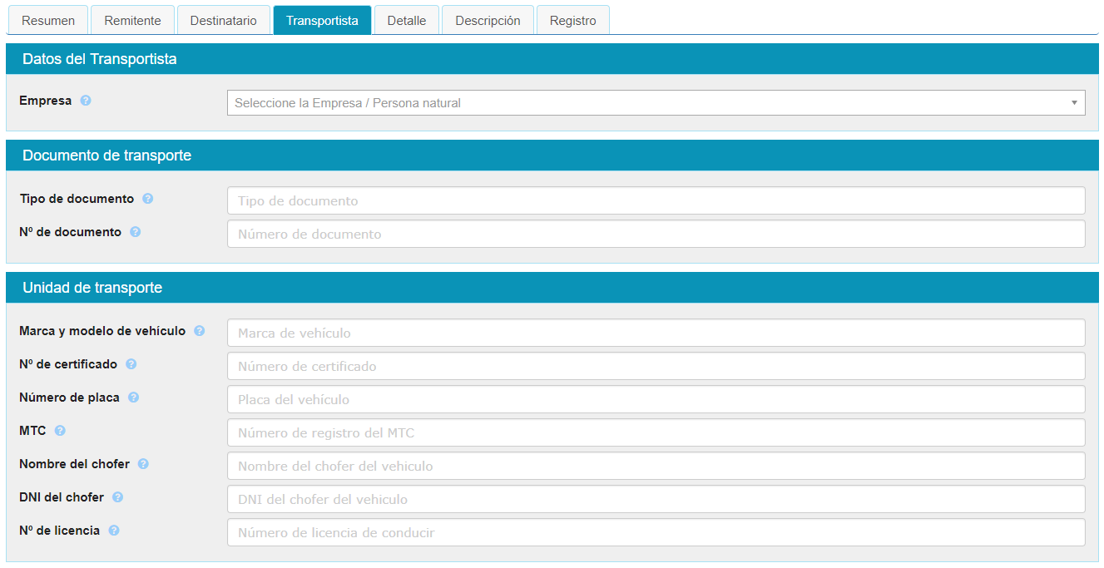Click the Número de licencia de conducir field
Screen dimensions: 1104x568
[656, 532]
